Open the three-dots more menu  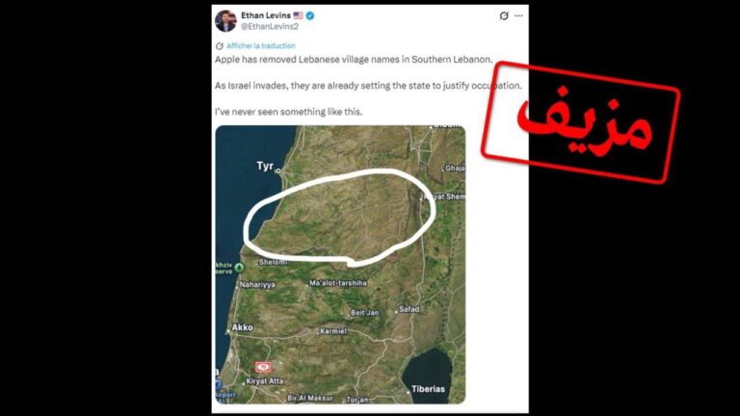518,15
